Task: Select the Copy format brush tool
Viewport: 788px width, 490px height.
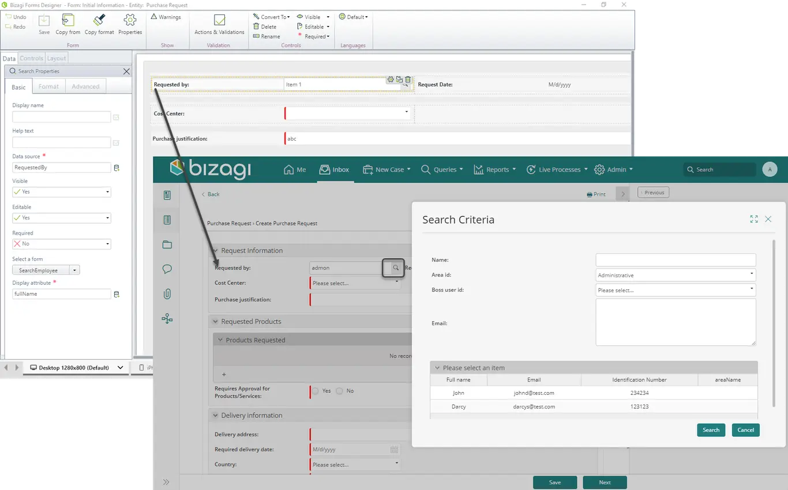Action: (99, 24)
